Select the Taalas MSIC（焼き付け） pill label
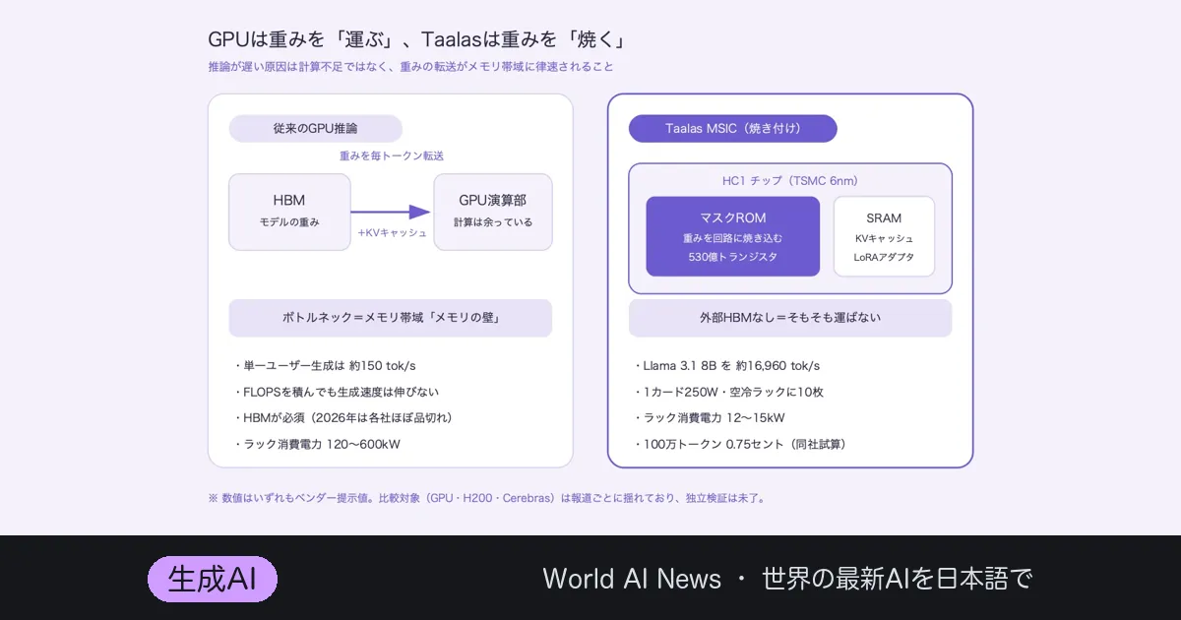Screen dimensions: 1181x620 (x=733, y=129)
